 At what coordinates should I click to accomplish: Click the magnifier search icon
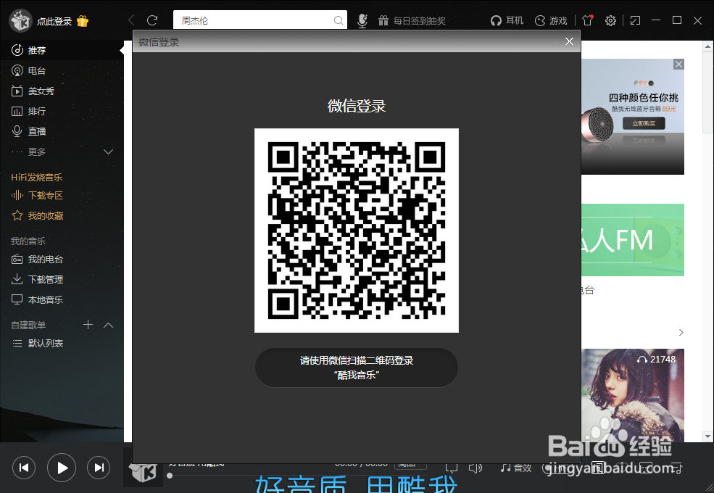[x=338, y=20]
